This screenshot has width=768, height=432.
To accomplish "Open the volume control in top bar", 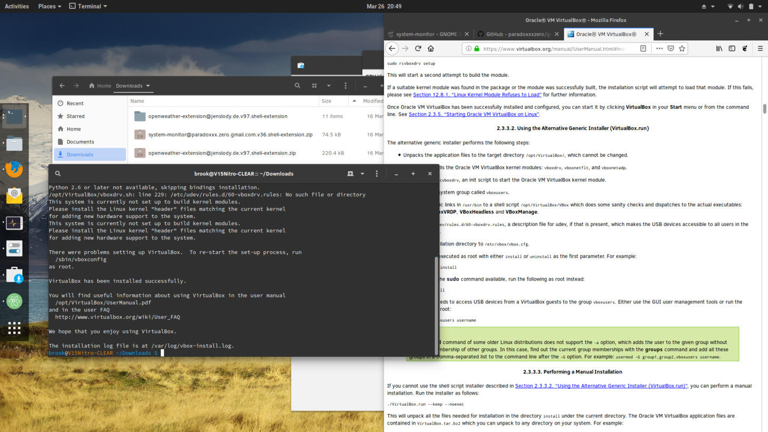I will point(740,6).
